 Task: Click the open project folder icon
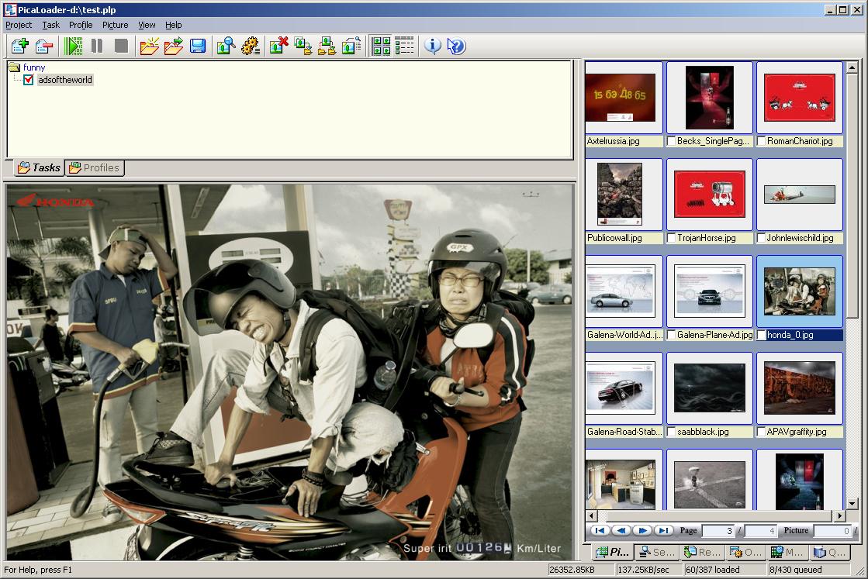click(x=173, y=46)
